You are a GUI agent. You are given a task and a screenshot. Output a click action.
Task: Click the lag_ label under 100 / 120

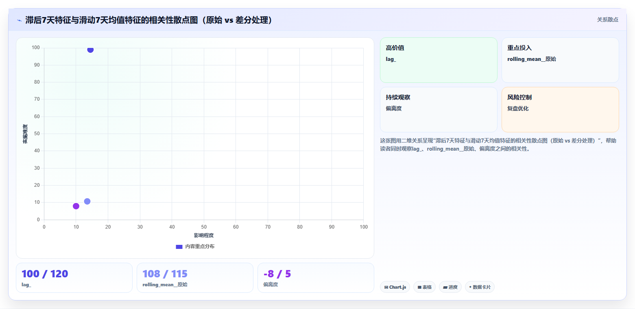pos(26,285)
